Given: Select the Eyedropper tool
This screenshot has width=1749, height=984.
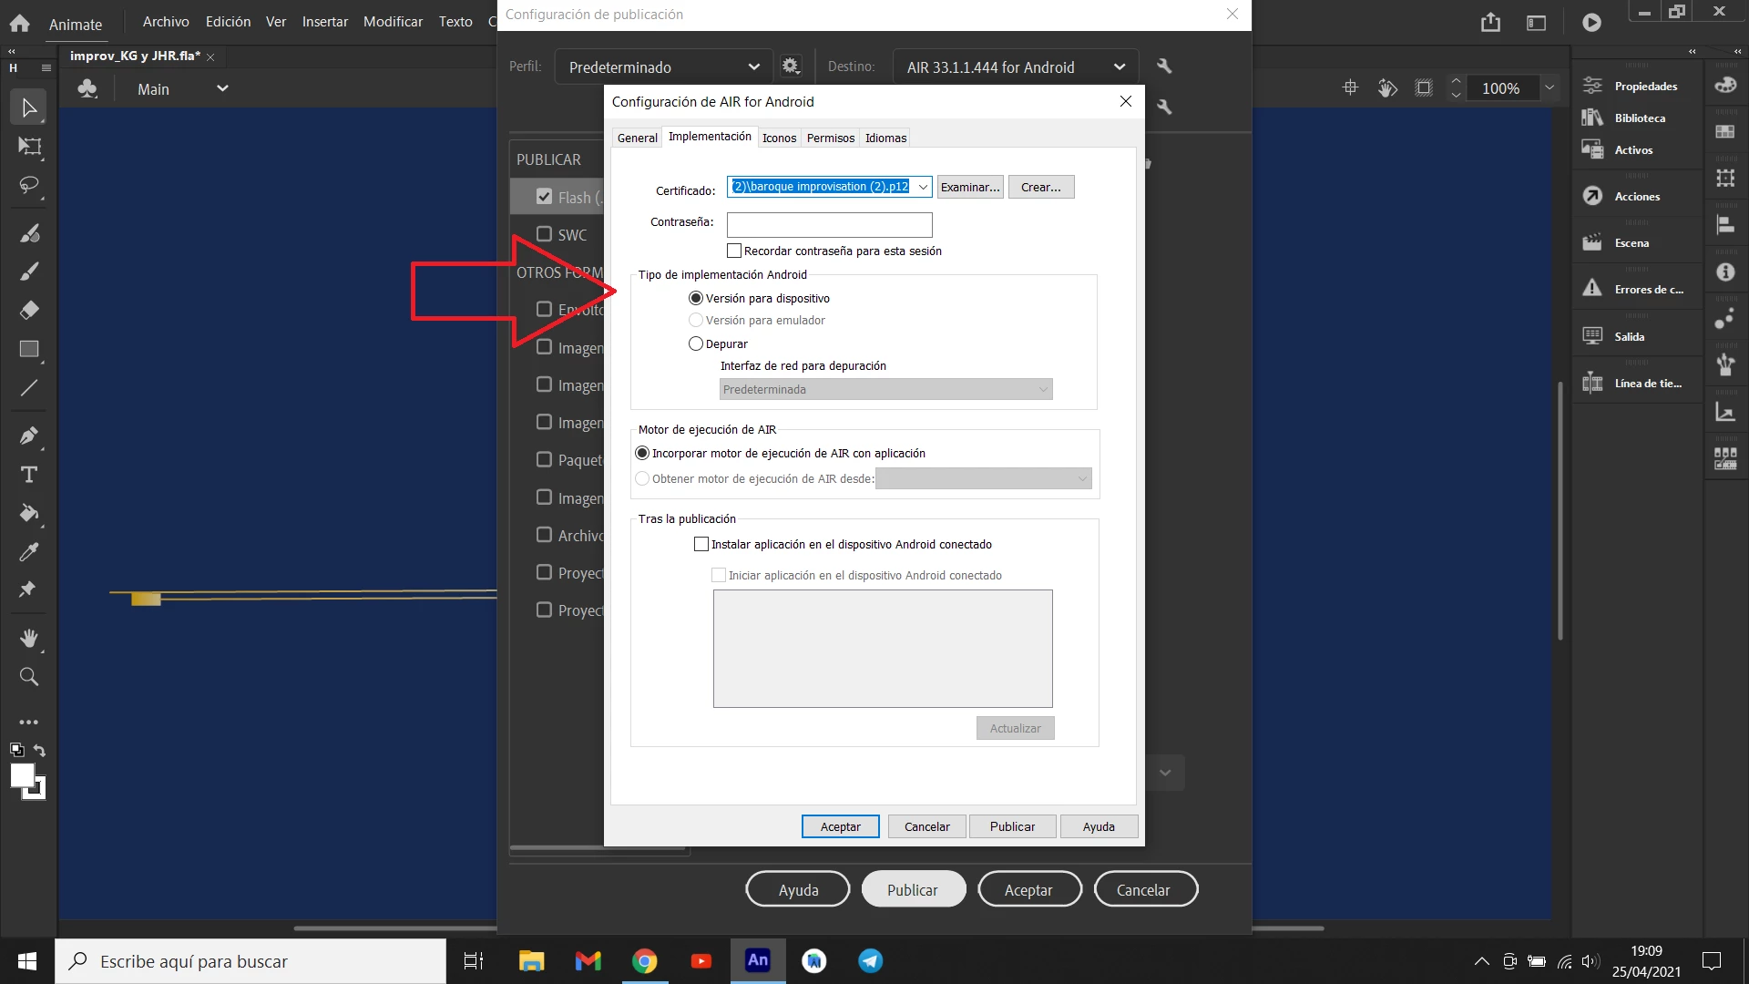Looking at the screenshot, I should (28, 552).
